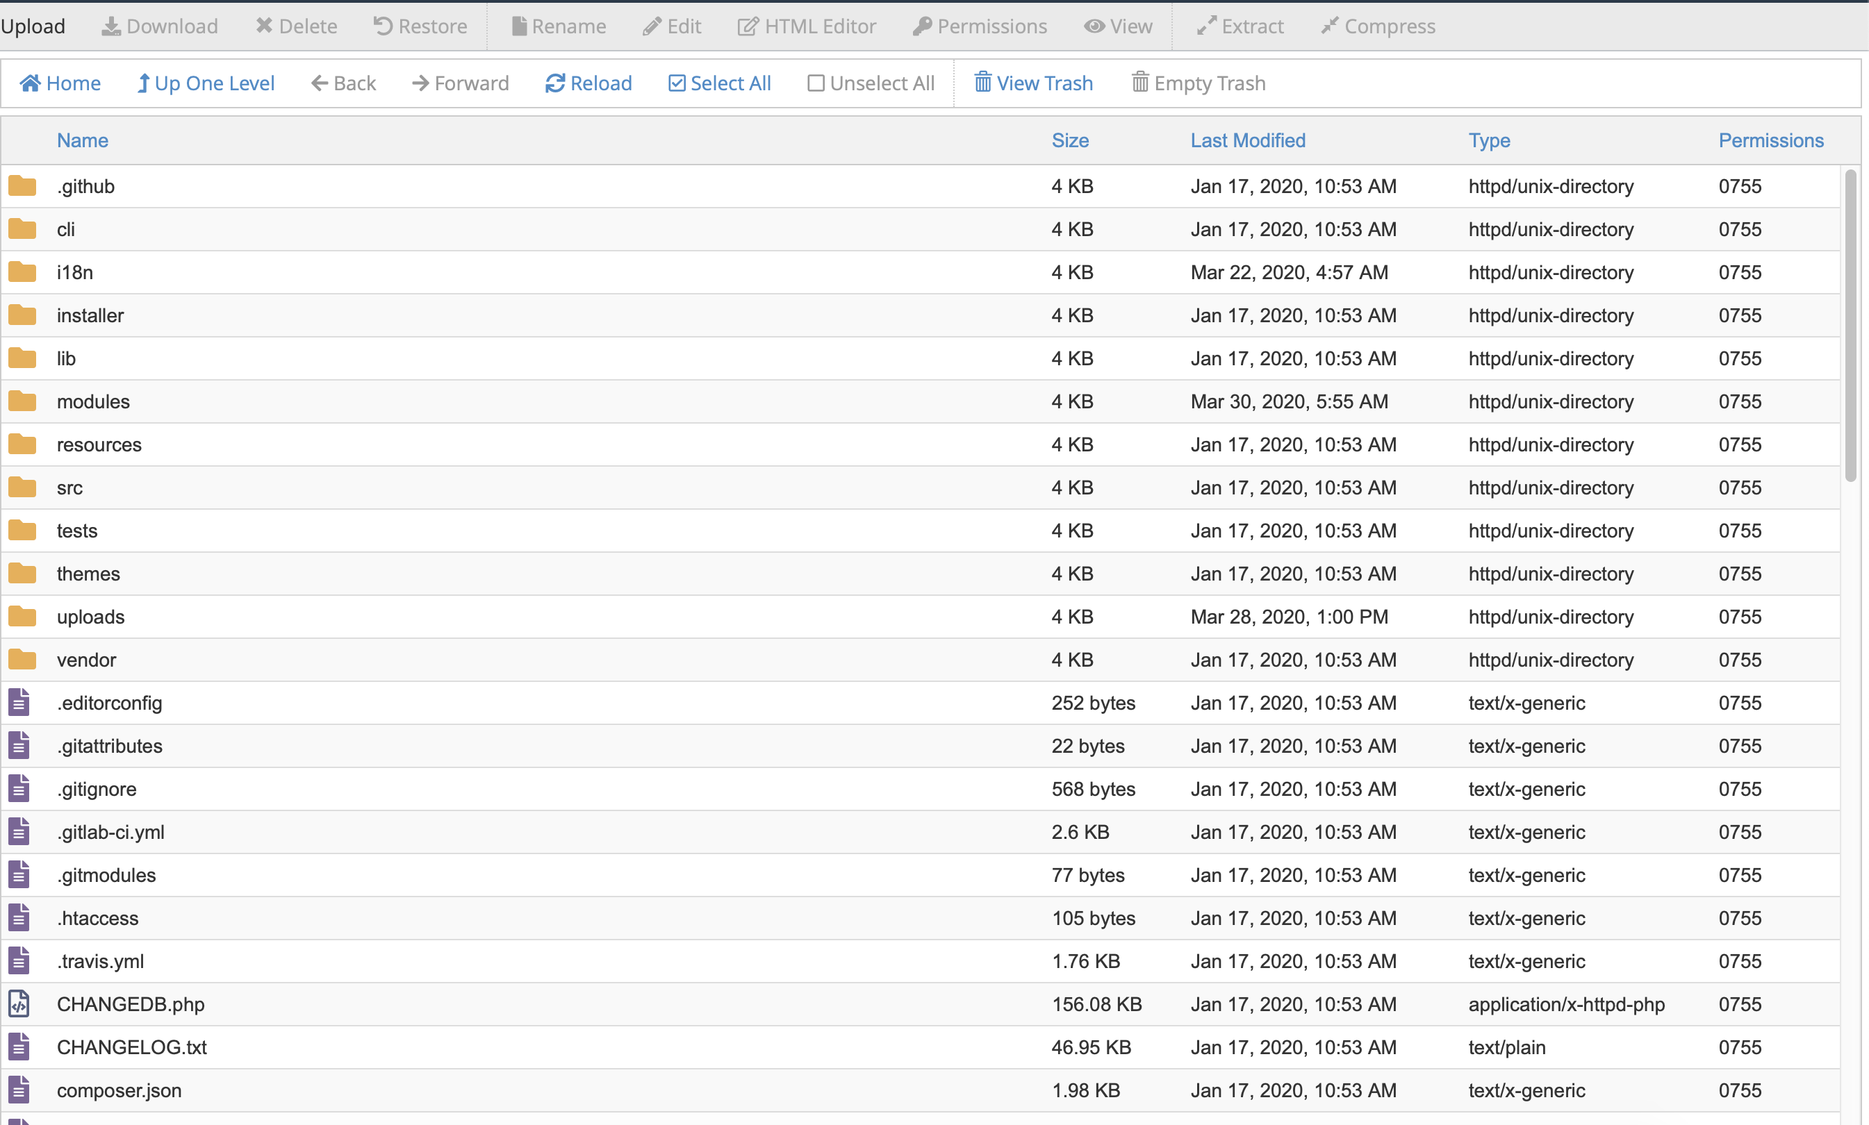The height and width of the screenshot is (1125, 1869).
Task: Click the 156.08 KB size value
Action: click(x=1096, y=1003)
